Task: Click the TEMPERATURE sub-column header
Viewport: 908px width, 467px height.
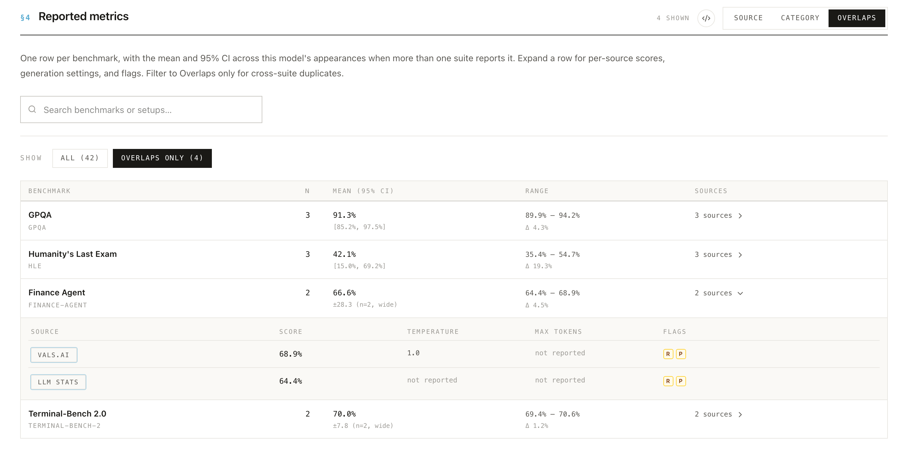Action: pos(433,332)
